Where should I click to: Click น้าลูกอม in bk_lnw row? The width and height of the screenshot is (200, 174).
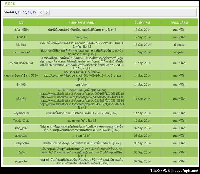click(179, 45)
